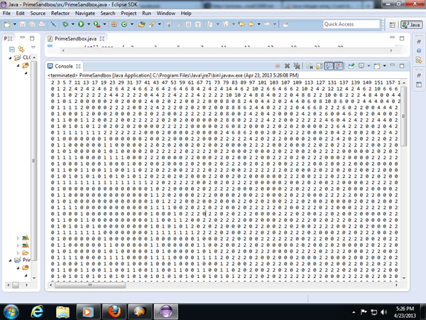Open the Refactor menu
Viewport: 426px width, 320px height.
pos(60,14)
